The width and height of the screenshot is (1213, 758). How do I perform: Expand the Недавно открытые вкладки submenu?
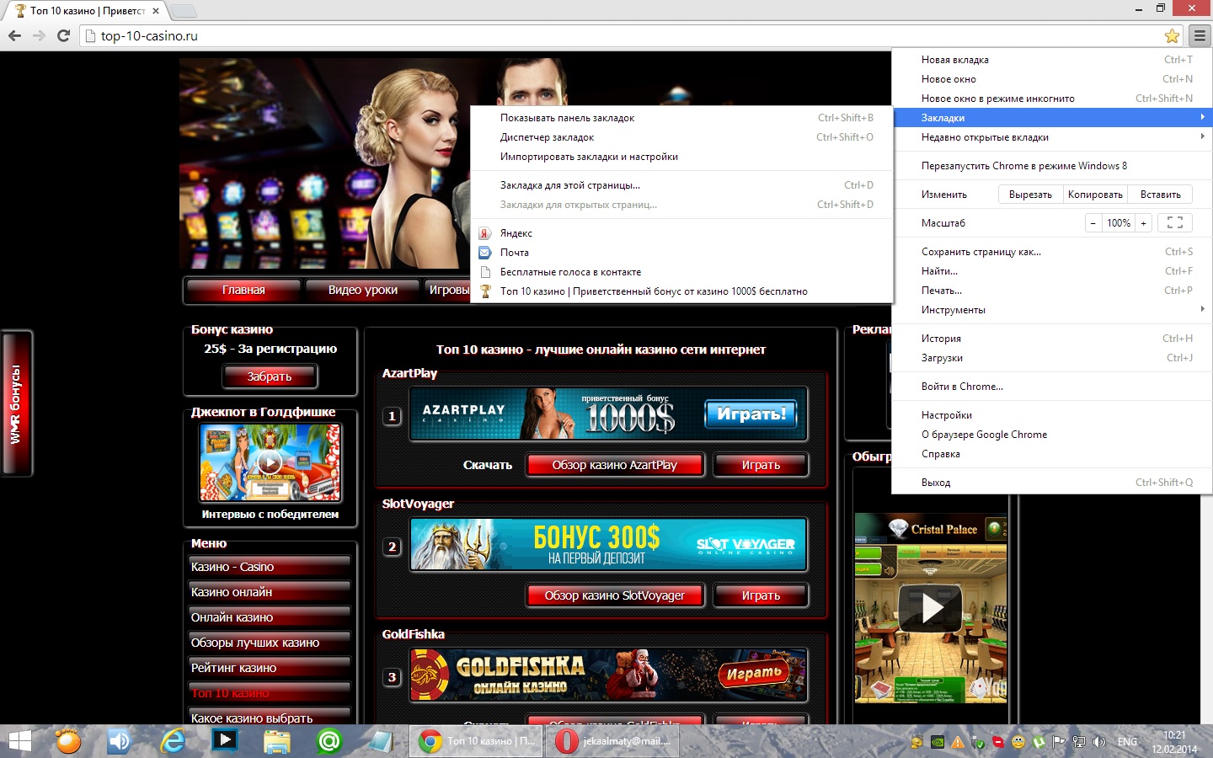tap(1052, 137)
